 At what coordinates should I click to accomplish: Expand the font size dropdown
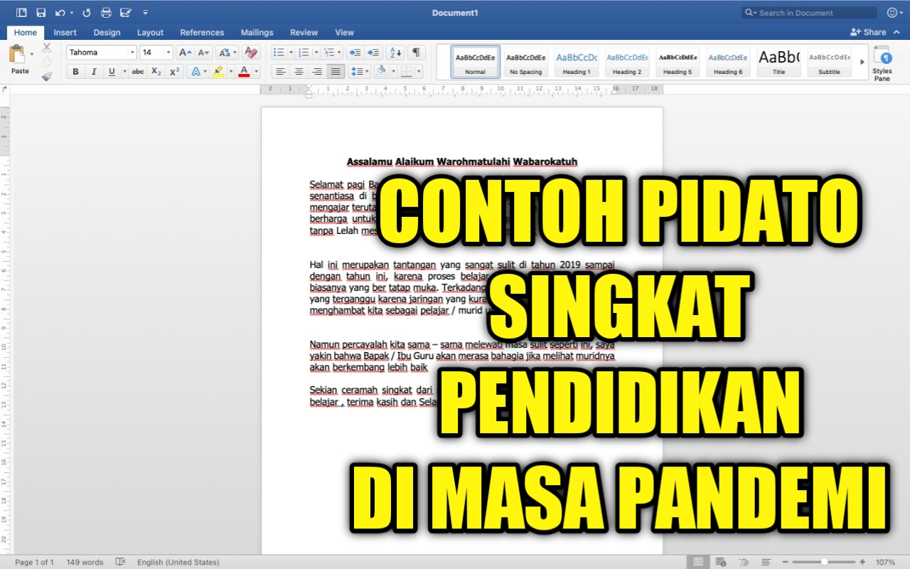(168, 52)
